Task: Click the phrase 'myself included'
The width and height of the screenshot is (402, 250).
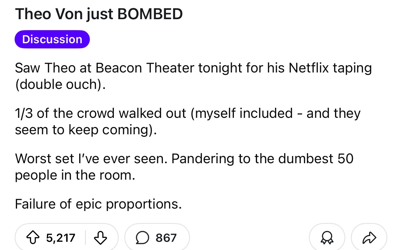Action: 244,113
